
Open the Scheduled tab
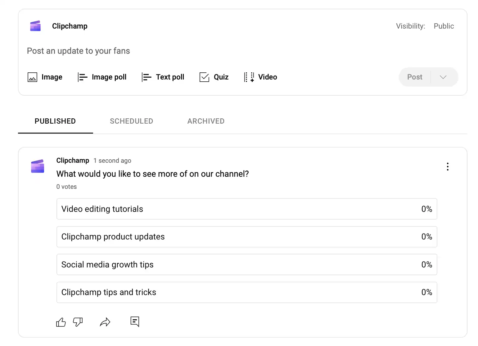click(132, 121)
